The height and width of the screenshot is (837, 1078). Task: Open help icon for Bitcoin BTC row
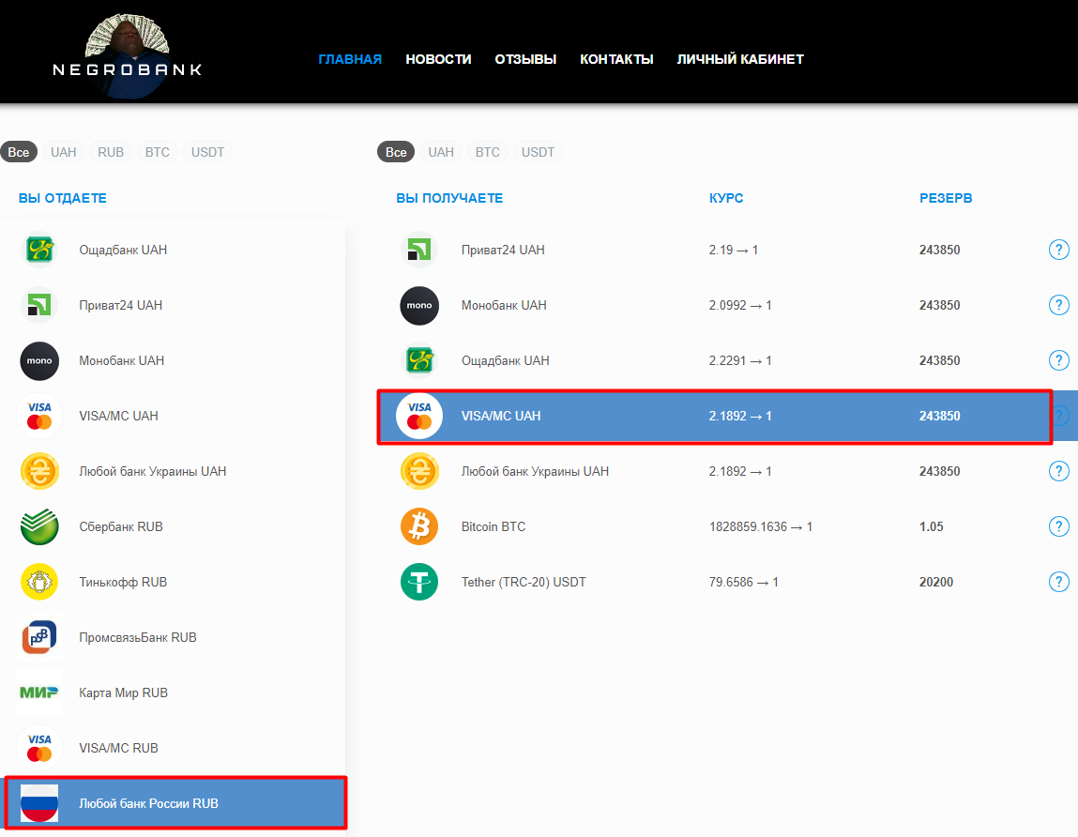tap(1058, 526)
